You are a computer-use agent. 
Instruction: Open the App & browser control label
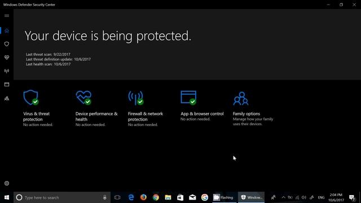coord(202,114)
